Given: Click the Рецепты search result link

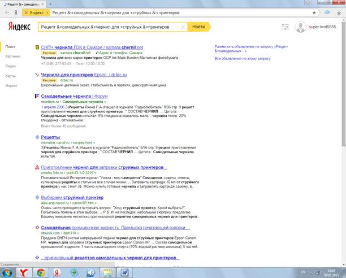Looking at the screenshot, I should pyautogui.click(x=50, y=137).
